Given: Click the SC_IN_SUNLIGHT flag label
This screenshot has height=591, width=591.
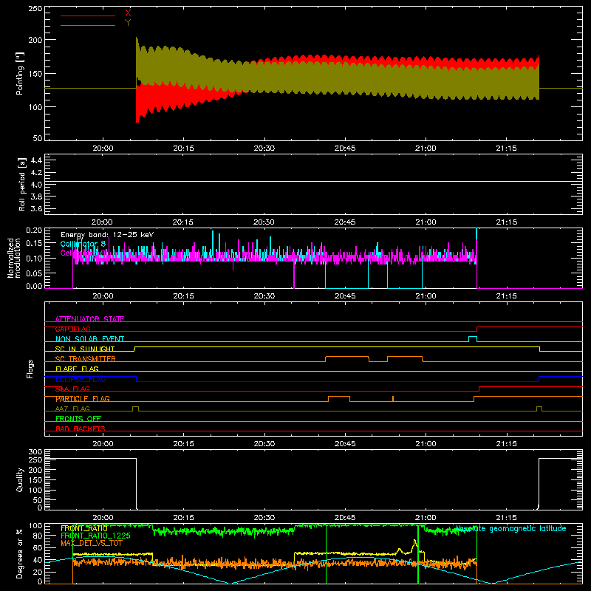Looking at the screenshot, I should click(85, 349).
